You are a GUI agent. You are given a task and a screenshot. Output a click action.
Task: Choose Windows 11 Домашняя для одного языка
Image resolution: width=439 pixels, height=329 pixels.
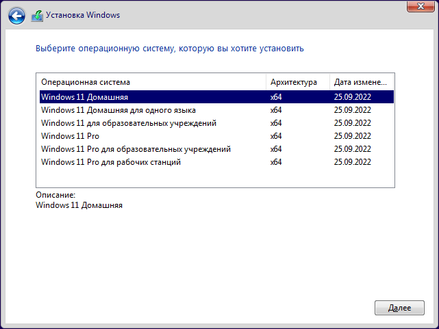118,110
